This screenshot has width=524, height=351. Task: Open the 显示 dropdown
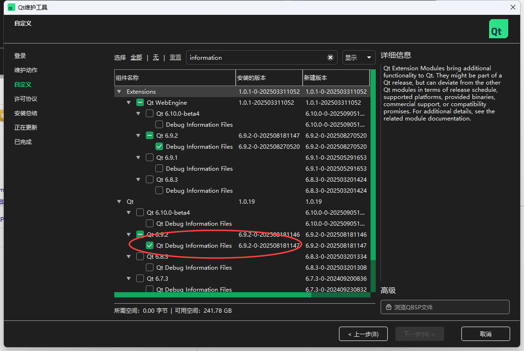(359, 57)
